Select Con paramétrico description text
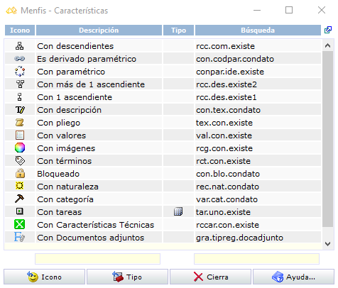The height and width of the screenshot is (288, 338). 71,72
